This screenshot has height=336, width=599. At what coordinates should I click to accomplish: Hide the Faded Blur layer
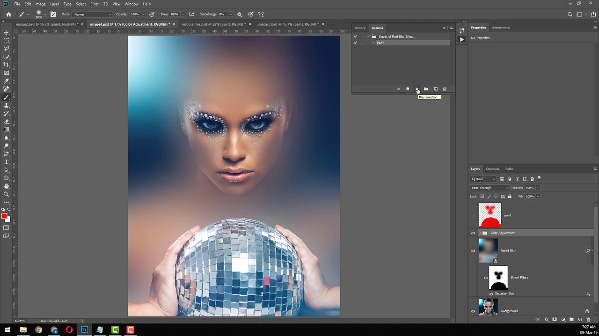pos(473,251)
